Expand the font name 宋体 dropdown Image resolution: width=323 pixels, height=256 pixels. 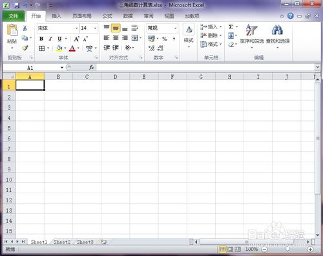point(76,28)
